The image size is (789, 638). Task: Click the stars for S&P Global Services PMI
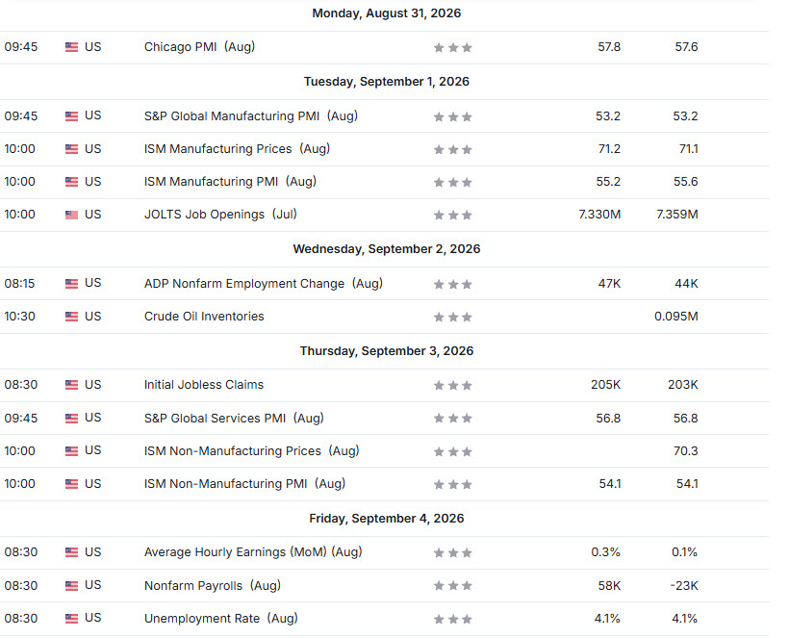pos(453,419)
